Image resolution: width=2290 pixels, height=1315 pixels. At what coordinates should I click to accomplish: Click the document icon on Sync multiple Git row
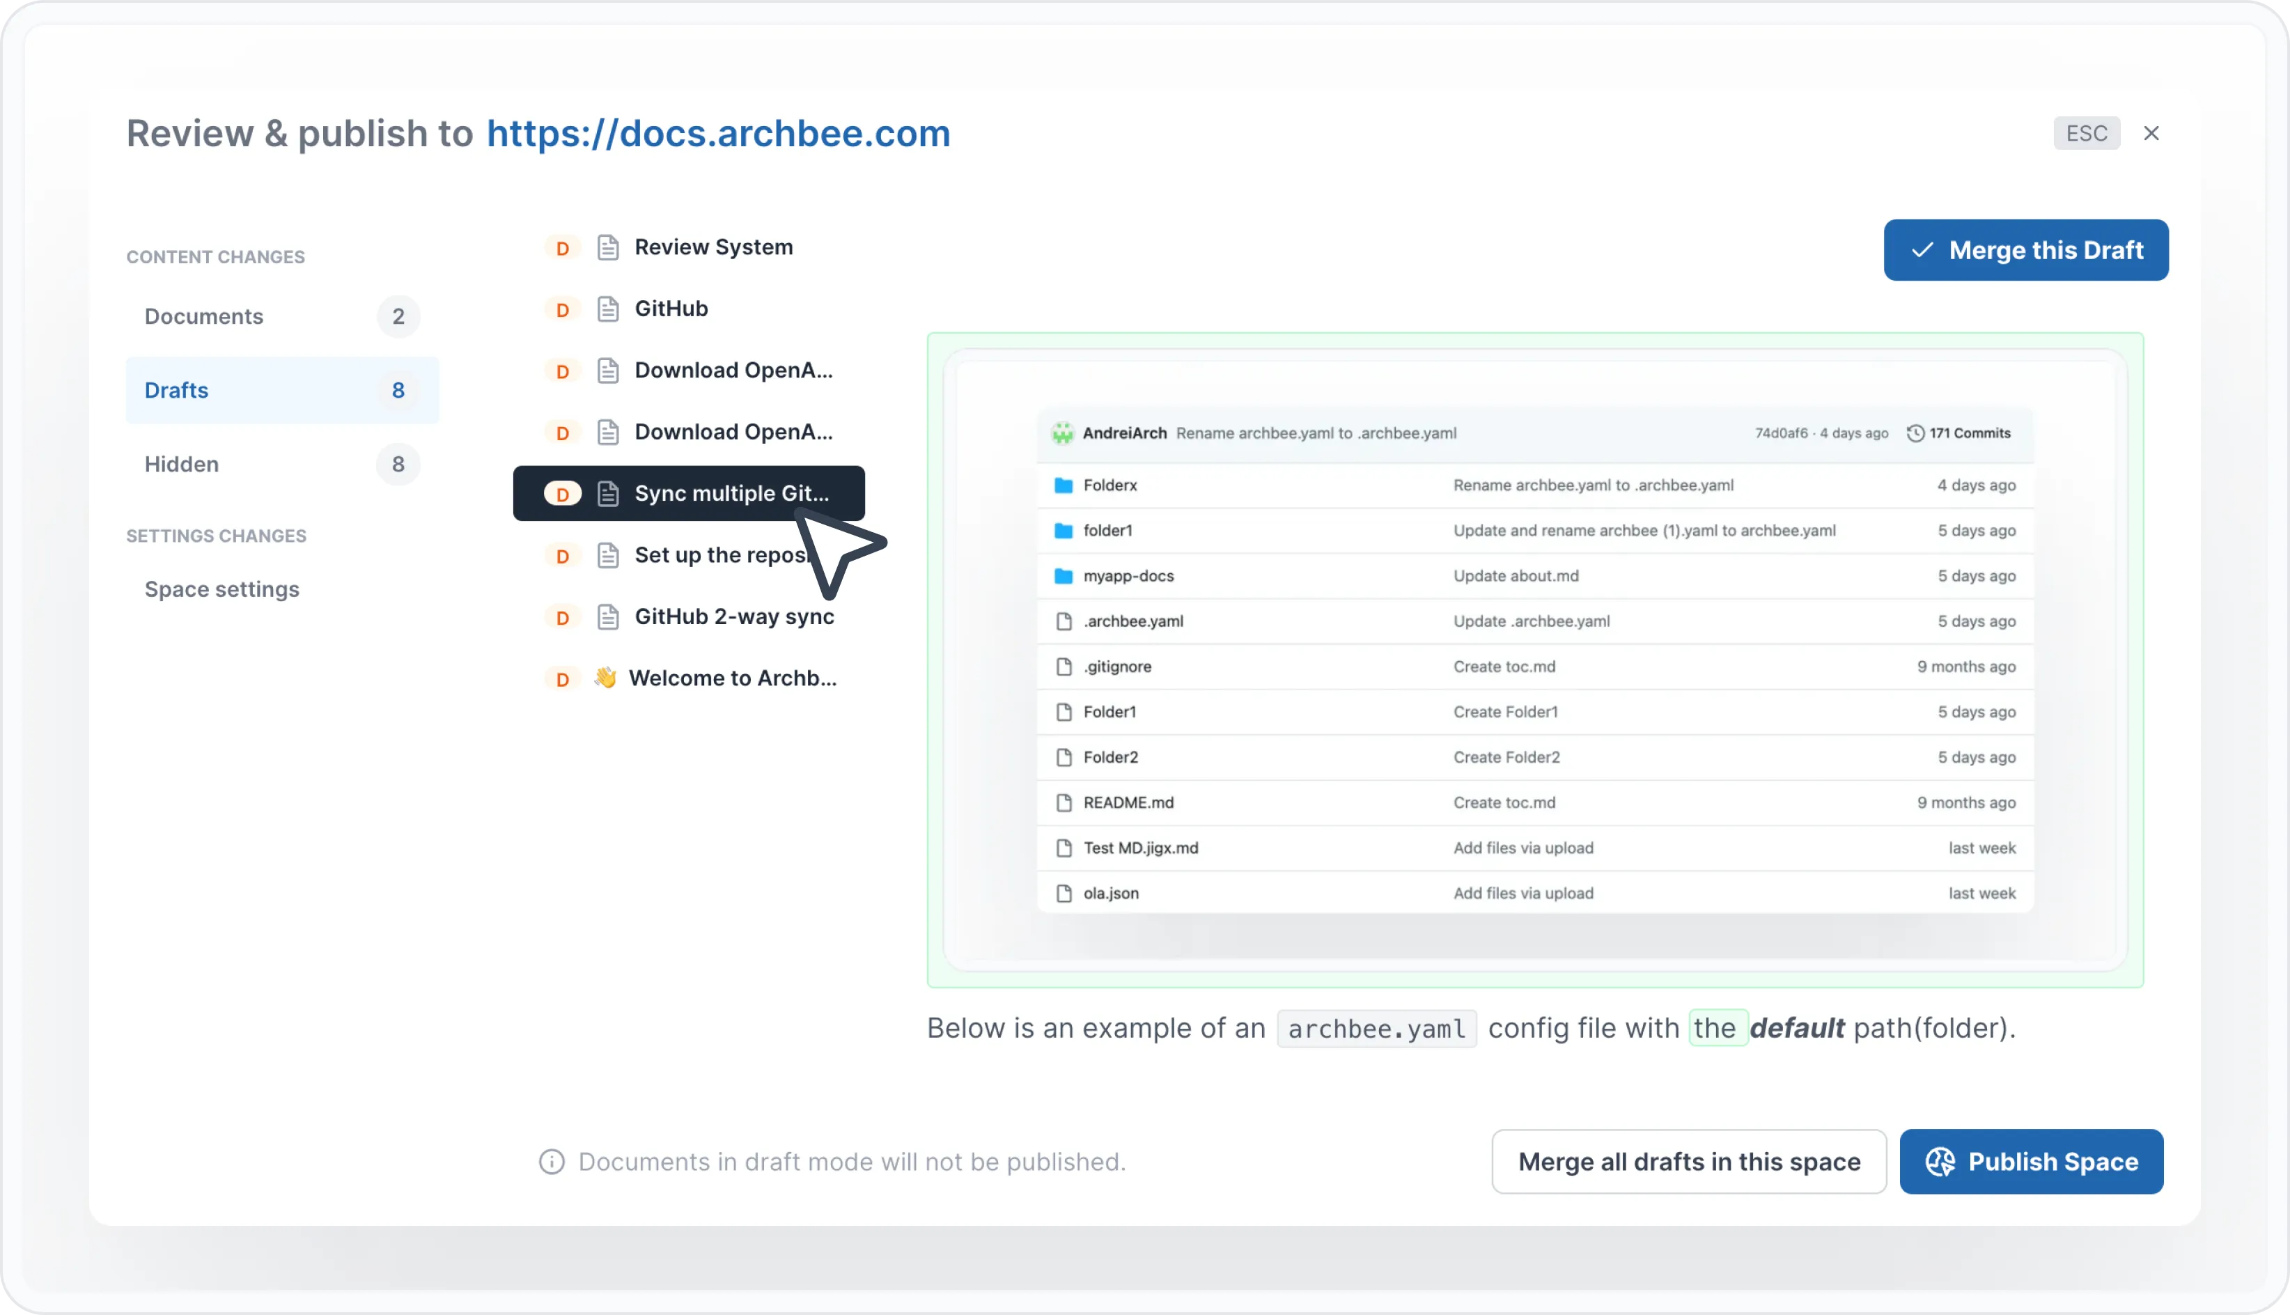[x=608, y=493]
